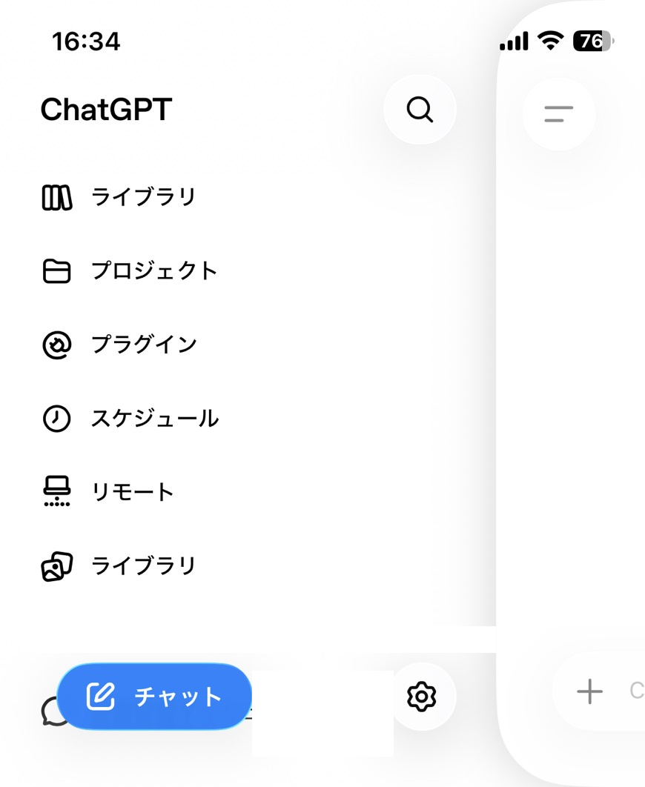Select the プラグイン menu item
Screen dimensions: 645x787
point(144,345)
